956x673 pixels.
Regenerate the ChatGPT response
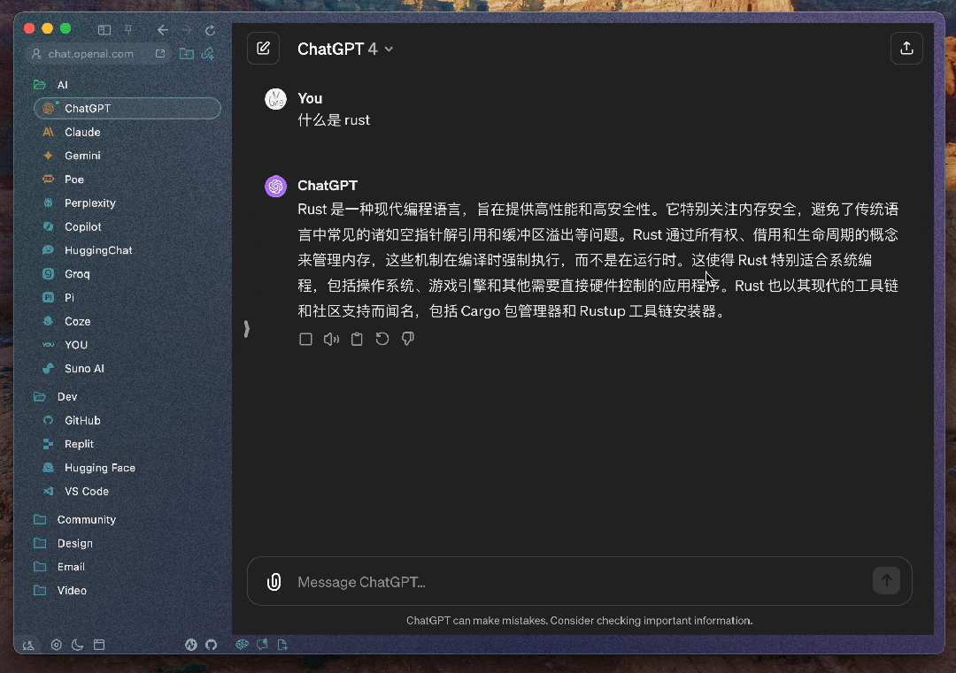click(x=382, y=340)
